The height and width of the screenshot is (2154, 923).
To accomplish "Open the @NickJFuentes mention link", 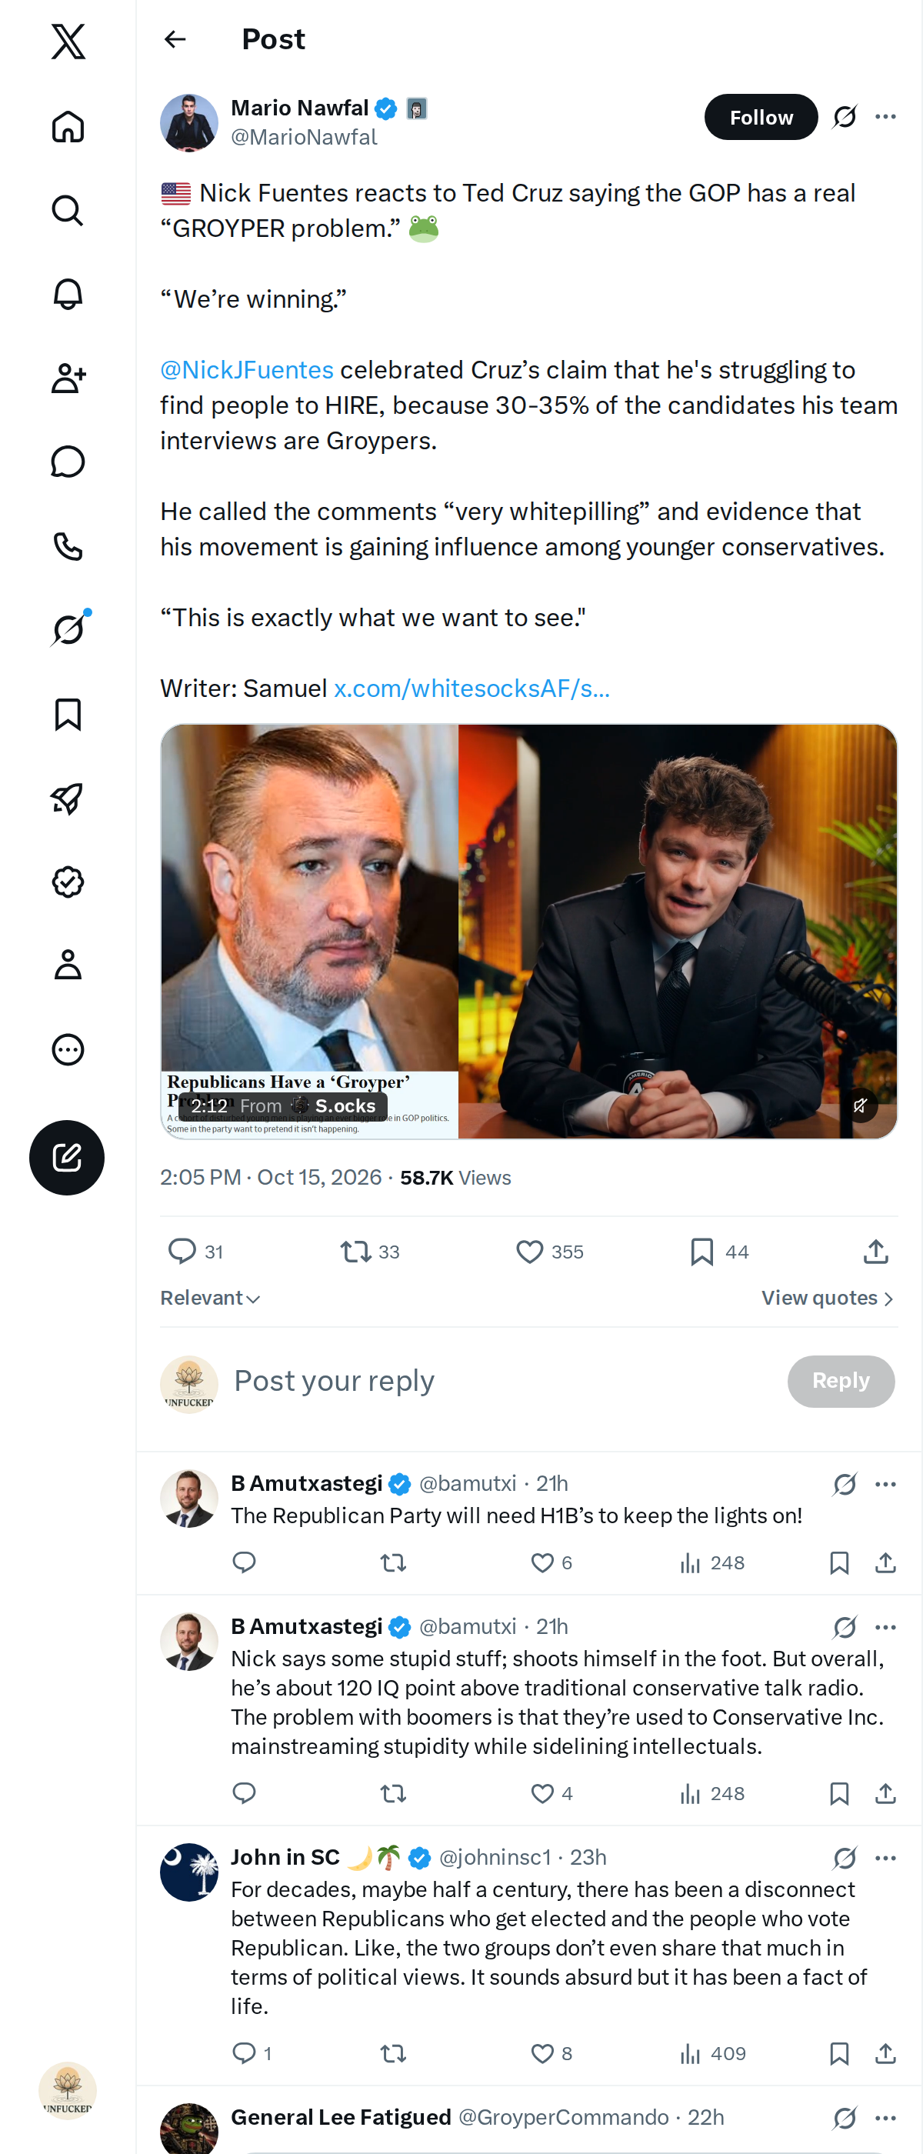I will [x=247, y=369].
